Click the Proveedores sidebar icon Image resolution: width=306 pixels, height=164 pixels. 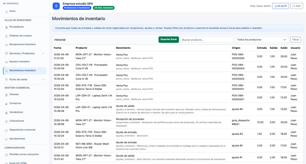pyautogui.click(x=6, y=27)
